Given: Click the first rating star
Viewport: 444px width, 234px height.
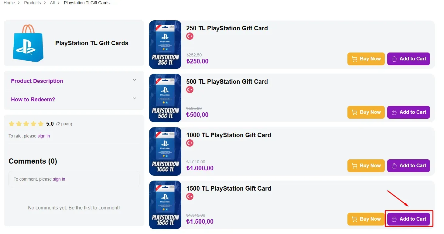Looking at the screenshot, I should [12, 124].
